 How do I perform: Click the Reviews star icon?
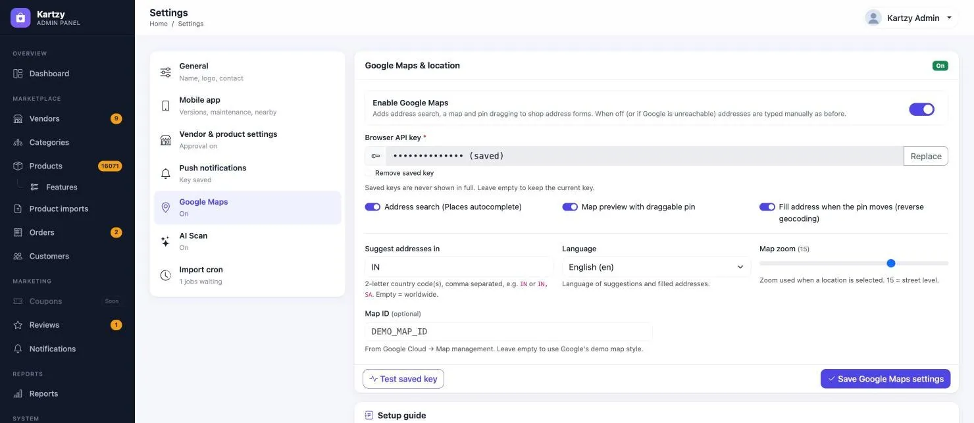pyautogui.click(x=18, y=325)
